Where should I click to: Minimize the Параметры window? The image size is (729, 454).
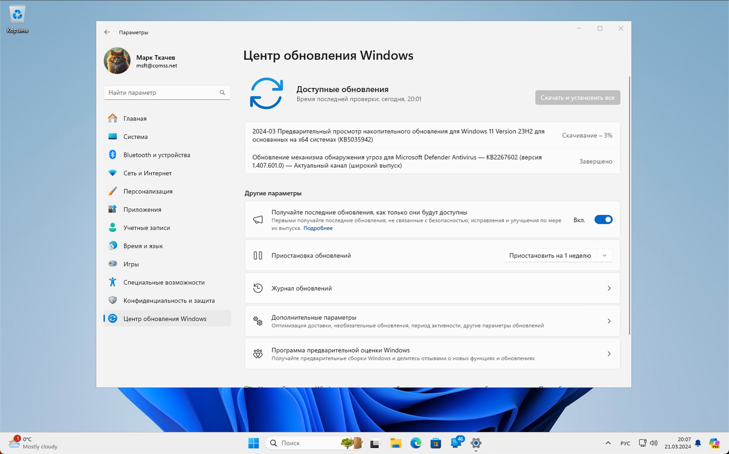(x=579, y=29)
